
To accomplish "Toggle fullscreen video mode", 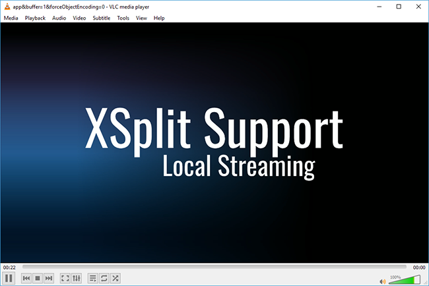I will 65,278.
